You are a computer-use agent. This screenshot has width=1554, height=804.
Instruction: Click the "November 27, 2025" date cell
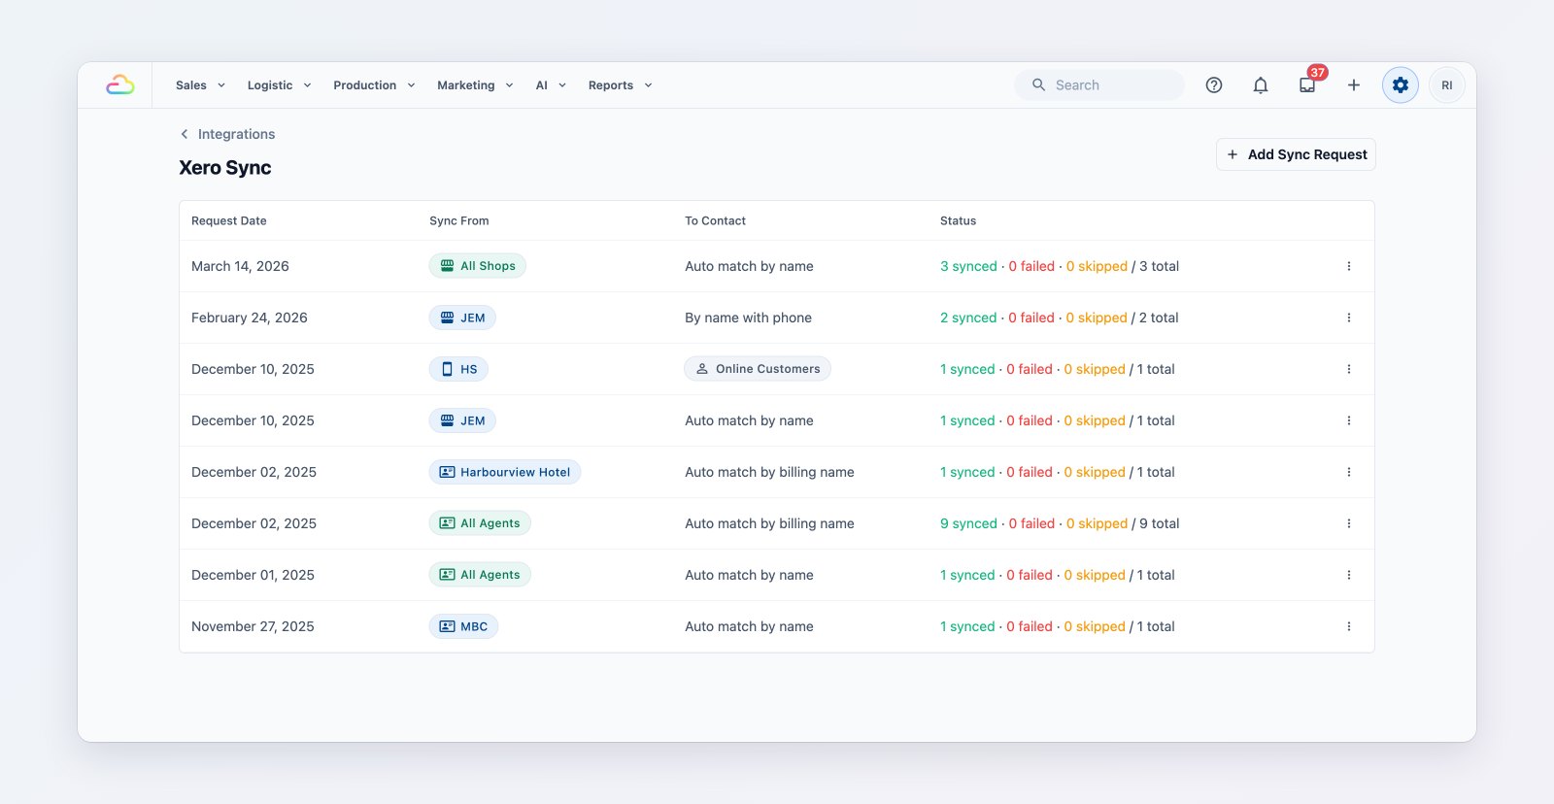tap(253, 626)
